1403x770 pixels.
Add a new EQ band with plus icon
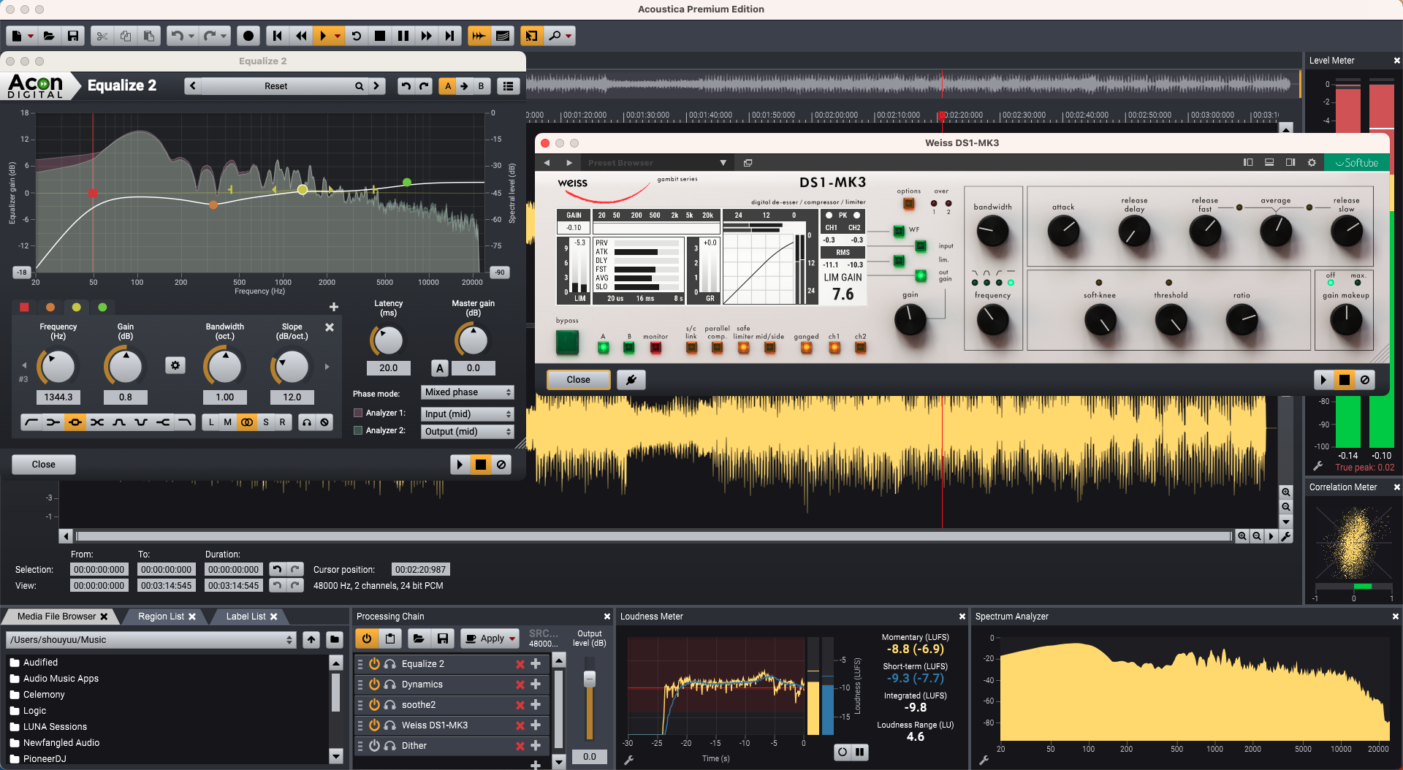click(x=334, y=307)
